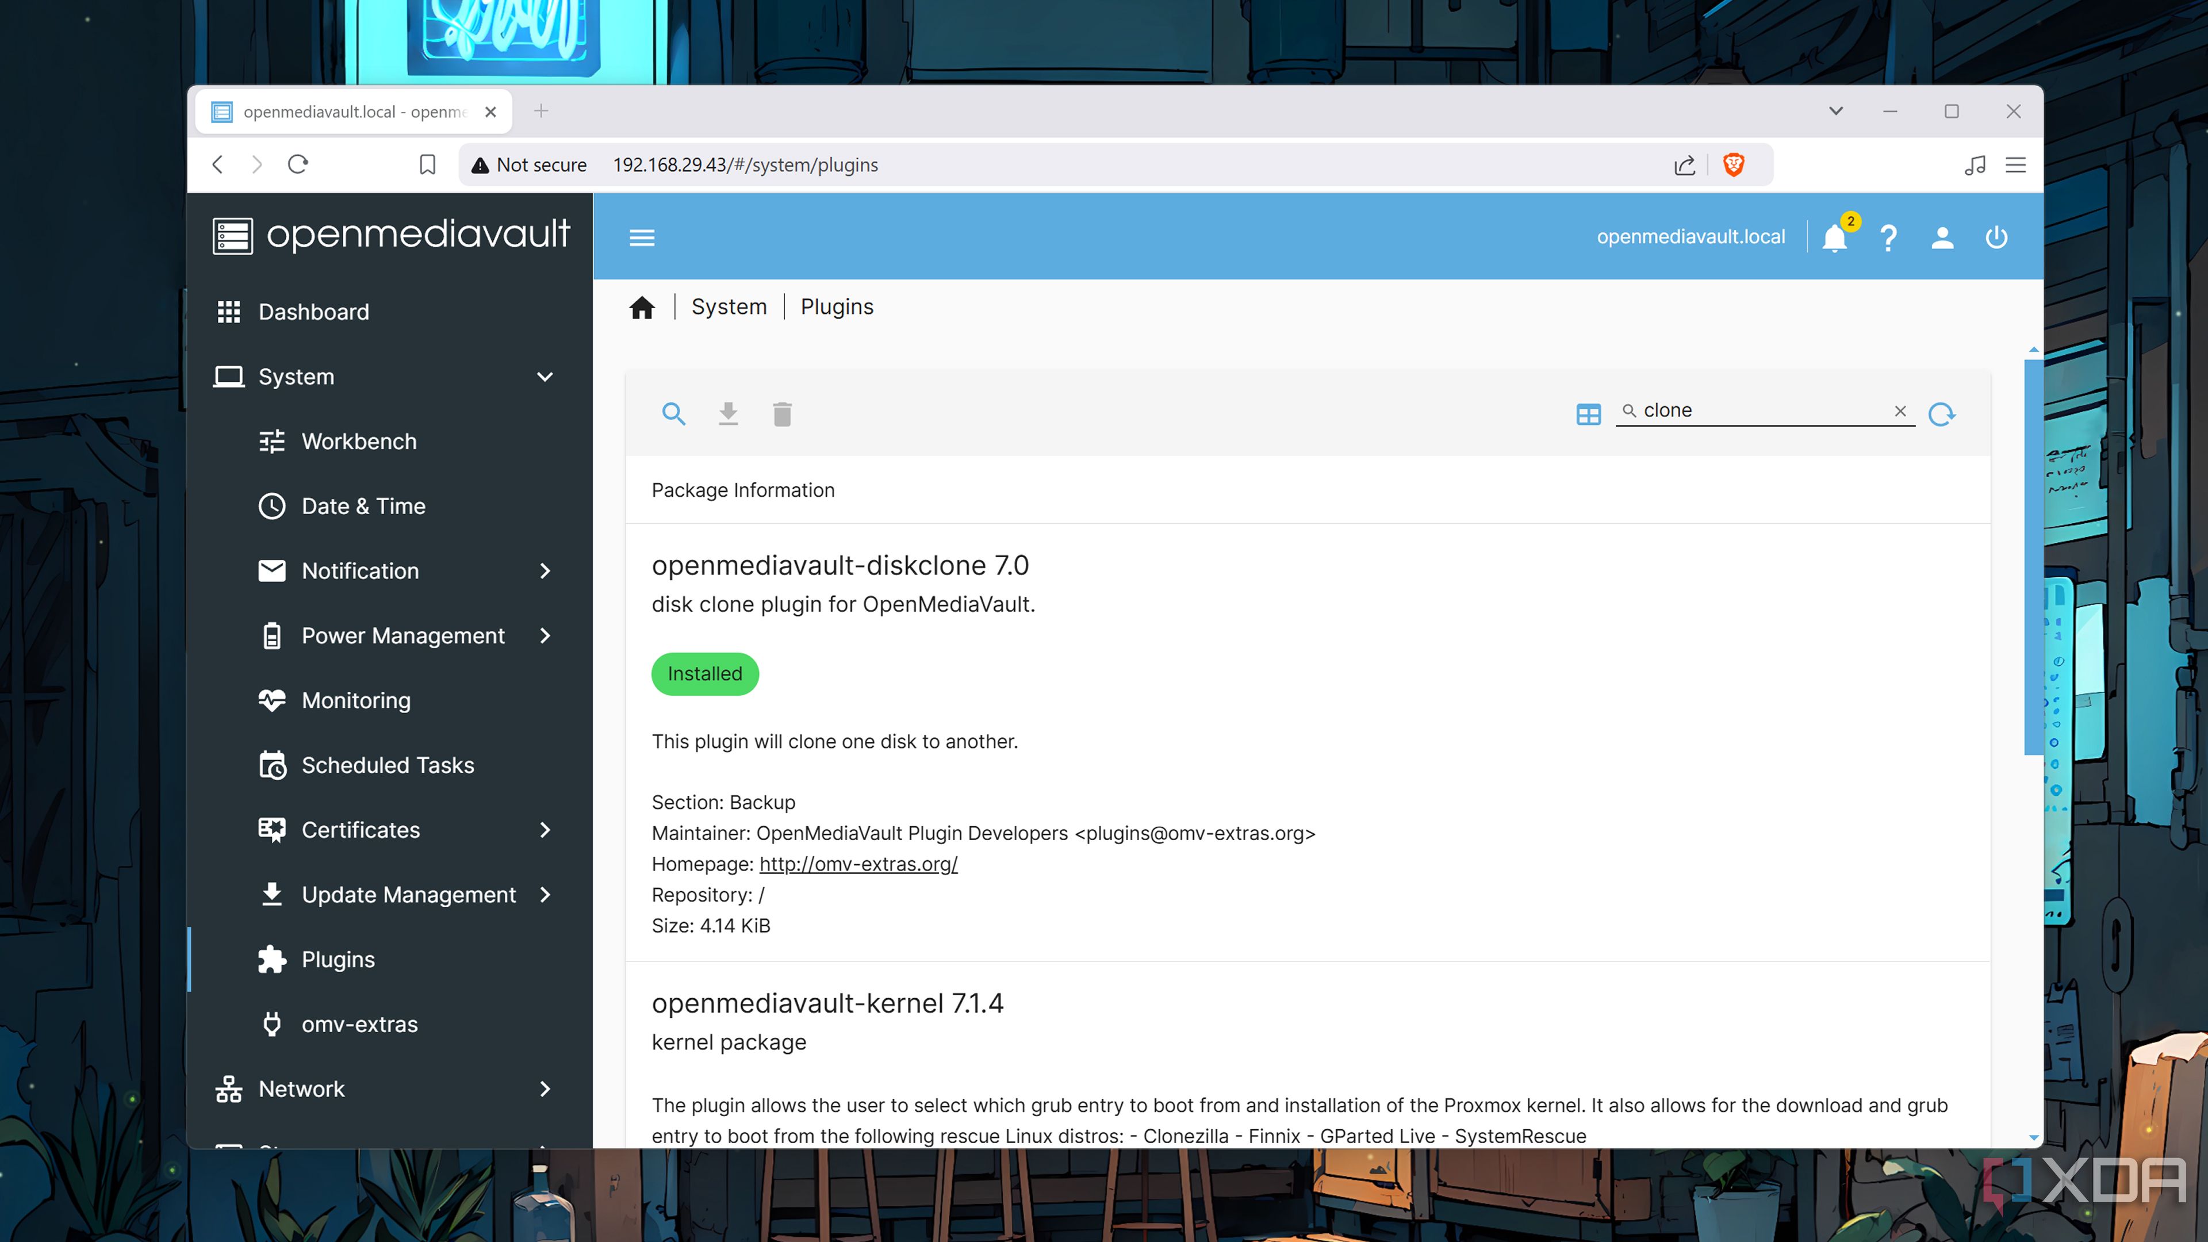Expand the Notification submenu
Viewport: 2208px width, 1242px height.
[x=545, y=571]
